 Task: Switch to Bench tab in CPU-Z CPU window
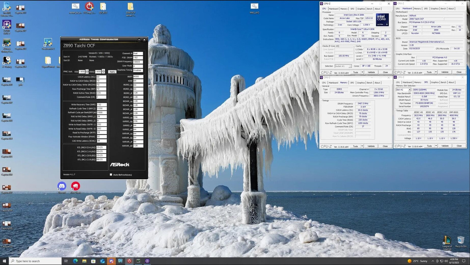pyautogui.click(x=370, y=9)
